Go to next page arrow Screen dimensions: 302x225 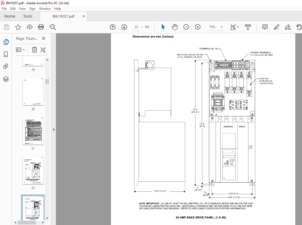click(x=124, y=27)
